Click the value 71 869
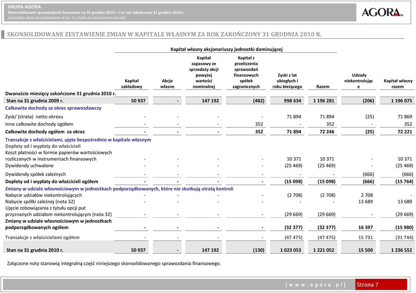The height and width of the screenshot is (293, 416). coord(405,116)
